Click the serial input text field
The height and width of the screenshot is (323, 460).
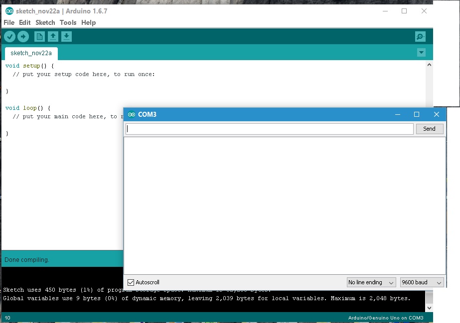pyautogui.click(x=270, y=129)
